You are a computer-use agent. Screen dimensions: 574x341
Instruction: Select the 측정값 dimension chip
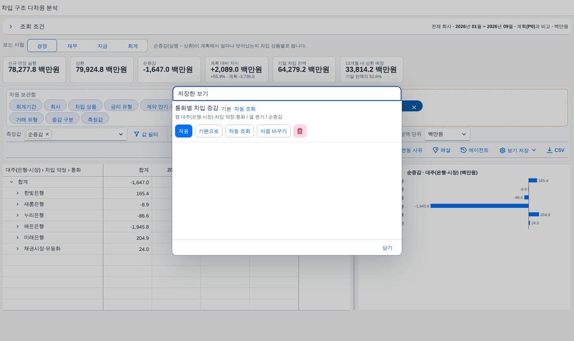[95, 120]
